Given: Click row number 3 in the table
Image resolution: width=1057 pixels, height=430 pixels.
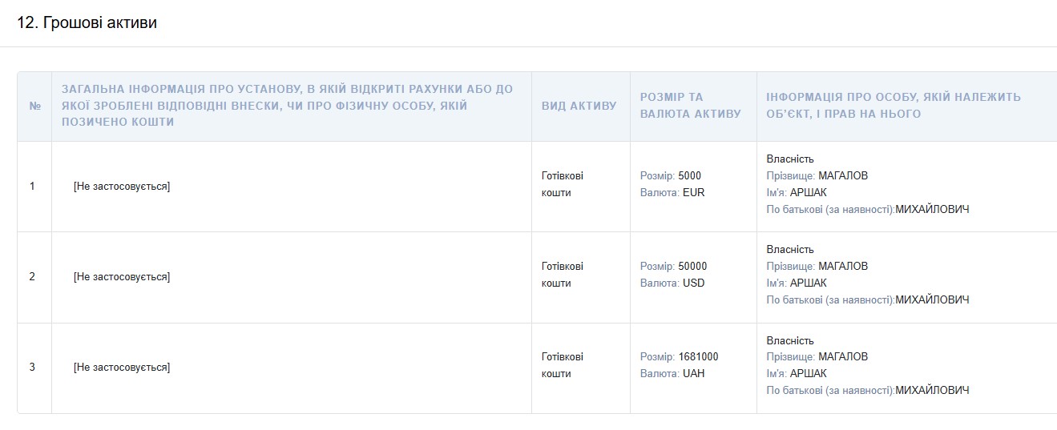Looking at the screenshot, I should tap(32, 368).
